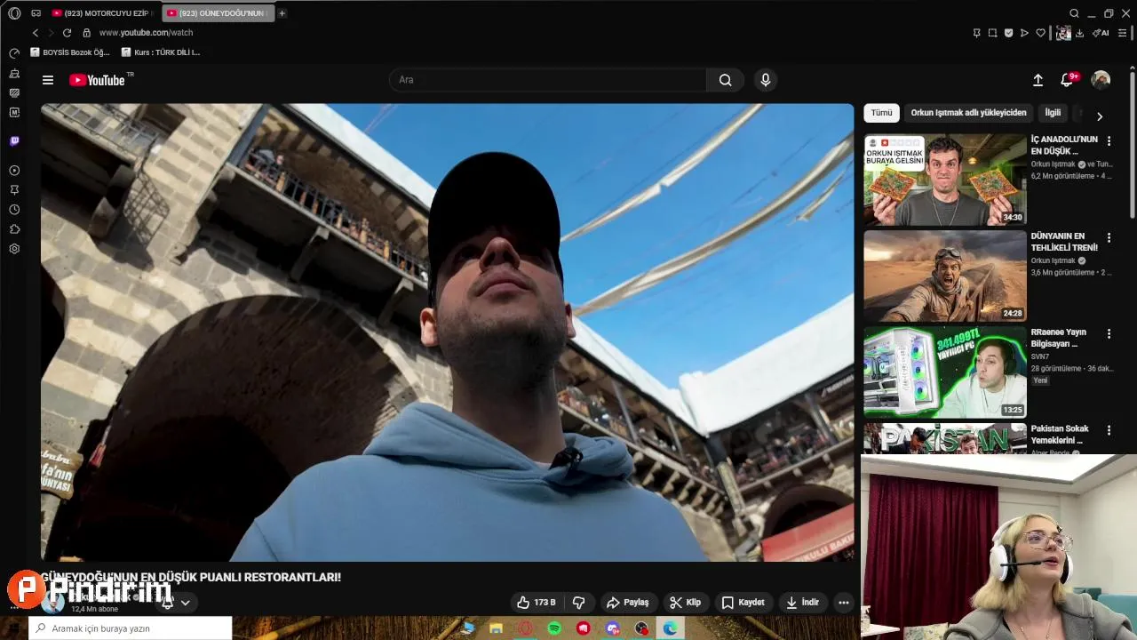The width and height of the screenshot is (1137, 640).
Task: Like the video with 173 B thumbs up
Action: click(x=537, y=603)
